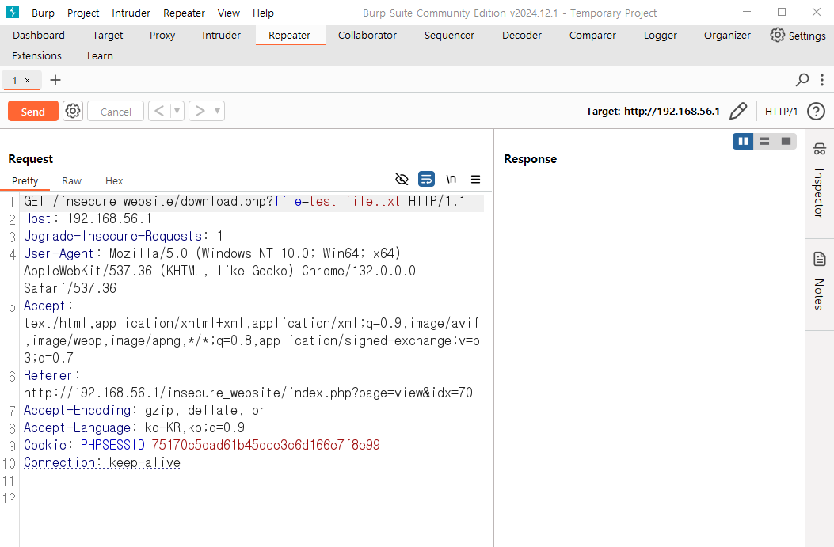Screen dimensions: 834x547
Task: Click the Accept-Language header line
Action: [x=134, y=427]
